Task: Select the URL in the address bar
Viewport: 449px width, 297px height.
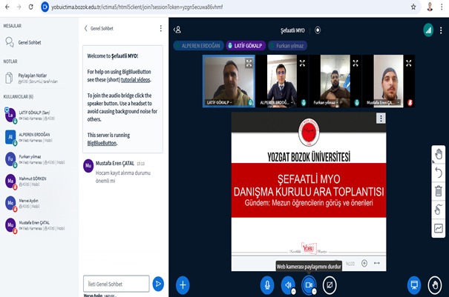Action: (x=137, y=7)
